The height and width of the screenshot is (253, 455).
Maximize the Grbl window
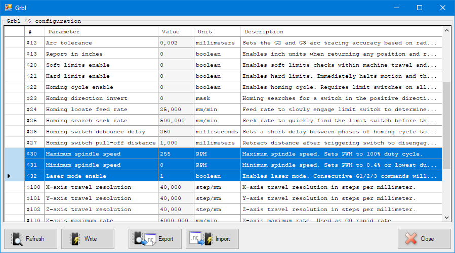tap(419, 8)
